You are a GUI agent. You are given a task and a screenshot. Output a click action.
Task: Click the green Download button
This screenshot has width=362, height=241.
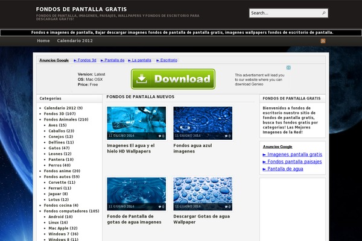[x=173, y=79]
